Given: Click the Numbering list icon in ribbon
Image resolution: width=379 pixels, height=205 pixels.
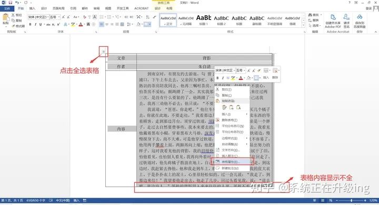Looking at the screenshot, I should click(x=109, y=17).
